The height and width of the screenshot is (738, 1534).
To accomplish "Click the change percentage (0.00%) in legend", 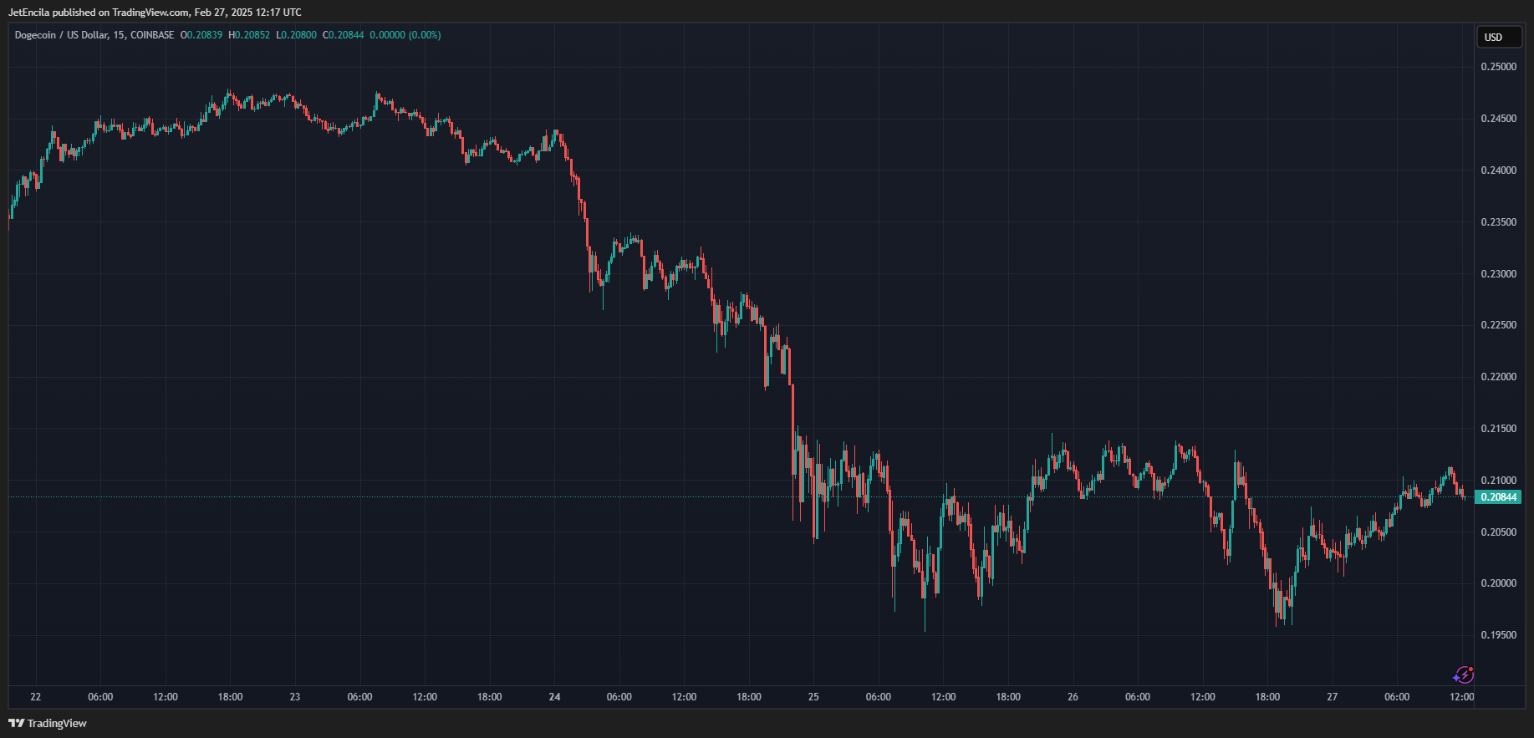I will [425, 35].
